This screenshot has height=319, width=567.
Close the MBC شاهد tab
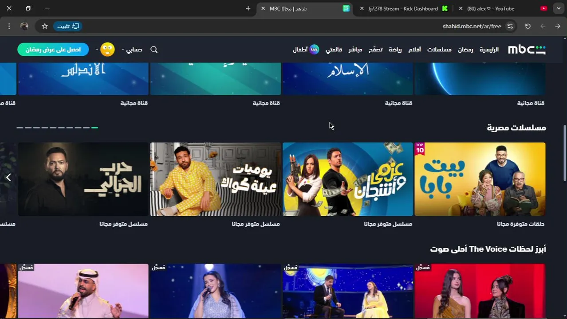pyautogui.click(x=263, y=8)
